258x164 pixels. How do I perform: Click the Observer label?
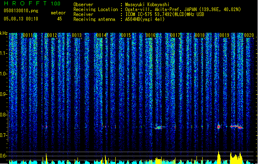[x=83, y=5]
